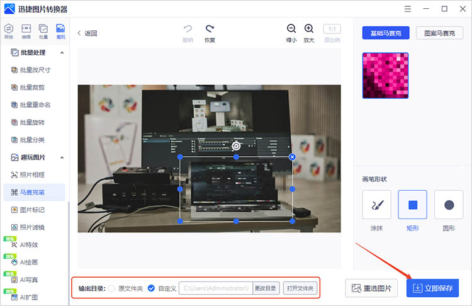
Task: Zoom out with the 缩小 magnifier icon
Action: (x=291, y=28)
